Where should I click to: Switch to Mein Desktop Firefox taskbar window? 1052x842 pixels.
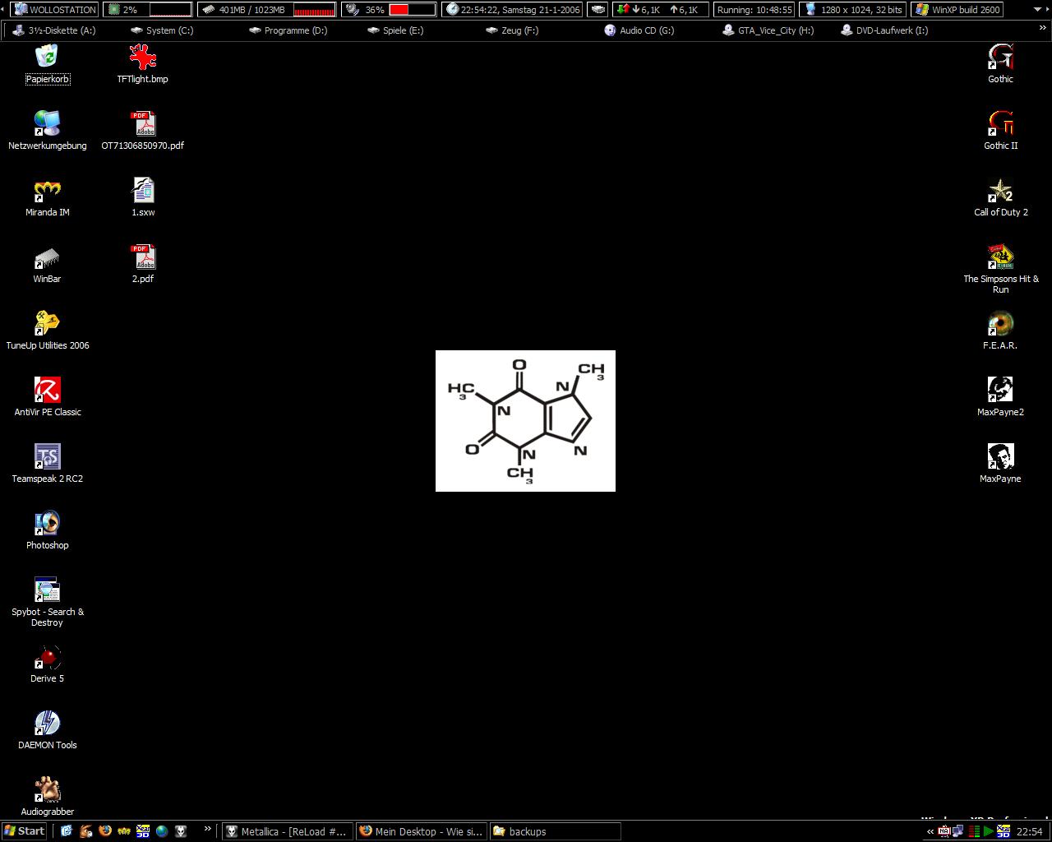click(x=422, y=831)
